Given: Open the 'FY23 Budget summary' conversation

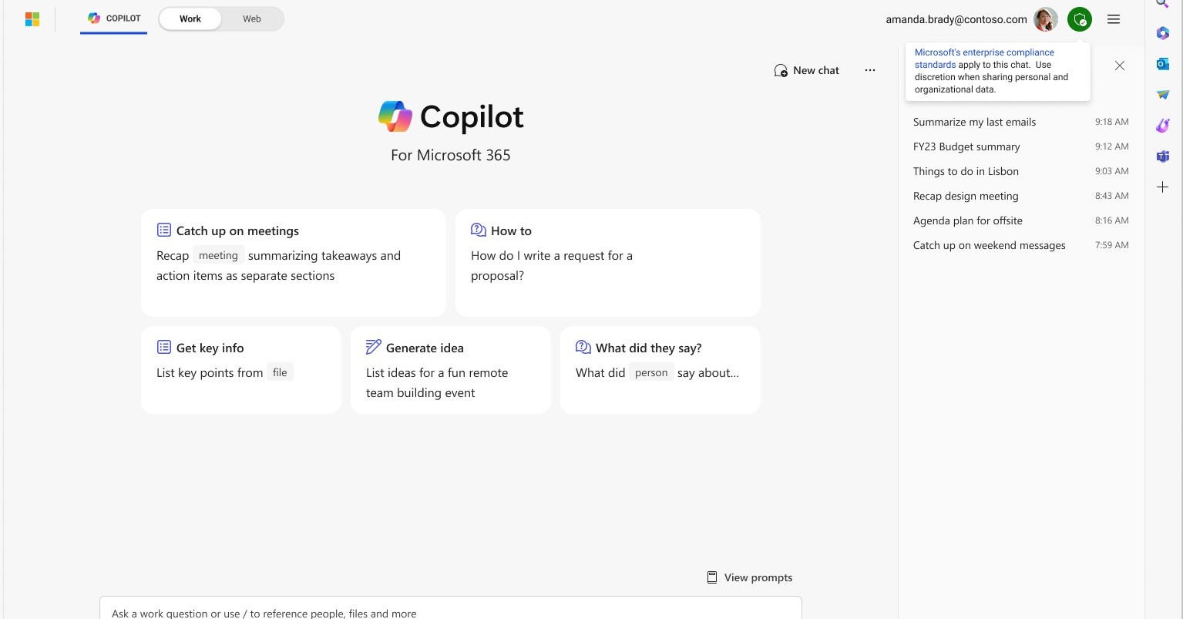Looking at the screenshot, I should point(966,146).
